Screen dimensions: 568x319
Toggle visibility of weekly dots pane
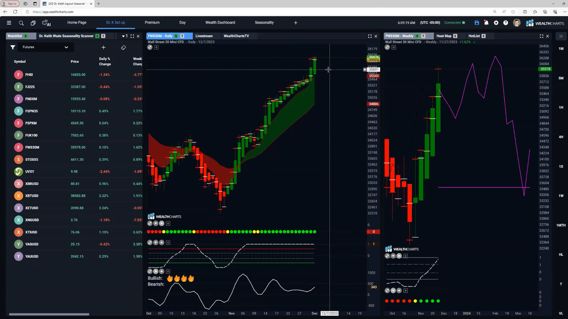[x=387, y=291]
